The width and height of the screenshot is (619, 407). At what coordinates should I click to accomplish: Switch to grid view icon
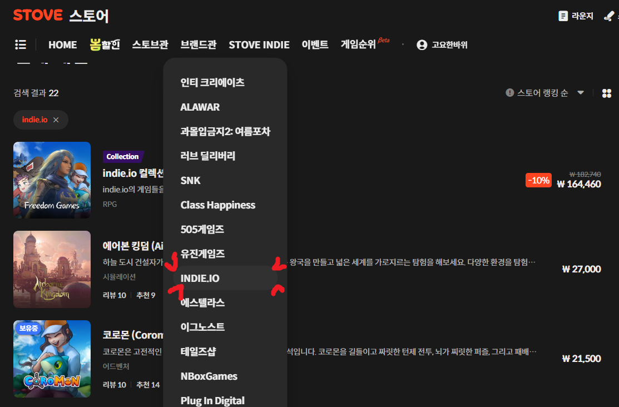tap(607, 93)
